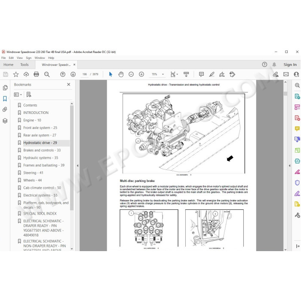Go to previous page arrow
301x301 pixels.
(63, 74)
